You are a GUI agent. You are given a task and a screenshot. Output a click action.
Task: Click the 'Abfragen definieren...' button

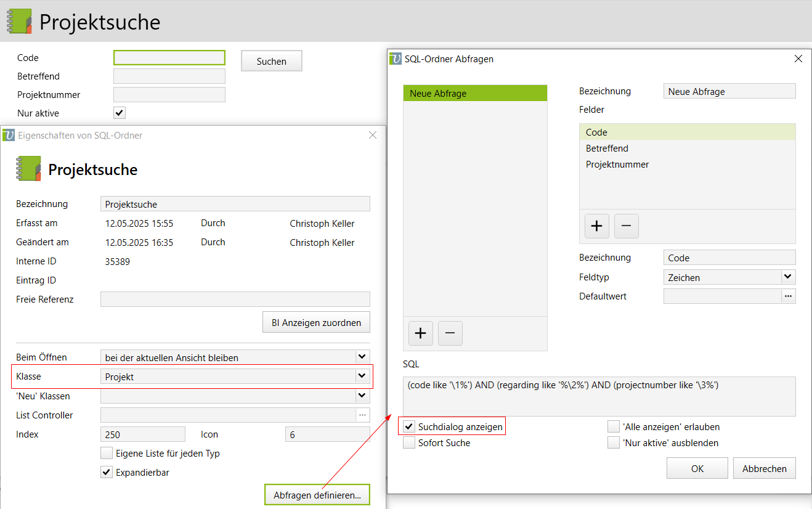pos(317,495)
